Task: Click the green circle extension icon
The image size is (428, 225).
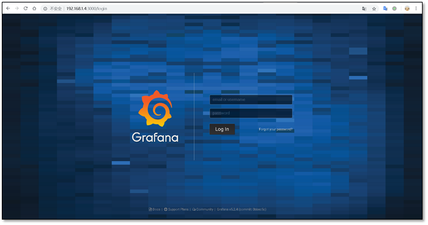Action: pos(394,8)
